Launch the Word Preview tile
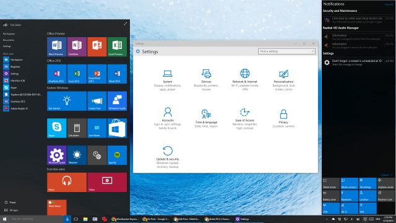Screen dimensions: 396x223 coord(57,47)
